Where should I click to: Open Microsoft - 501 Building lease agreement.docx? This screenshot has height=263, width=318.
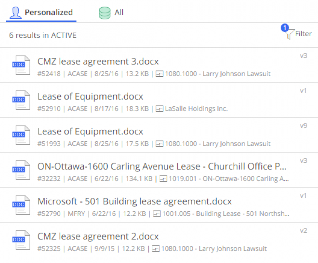coord(135,201)
